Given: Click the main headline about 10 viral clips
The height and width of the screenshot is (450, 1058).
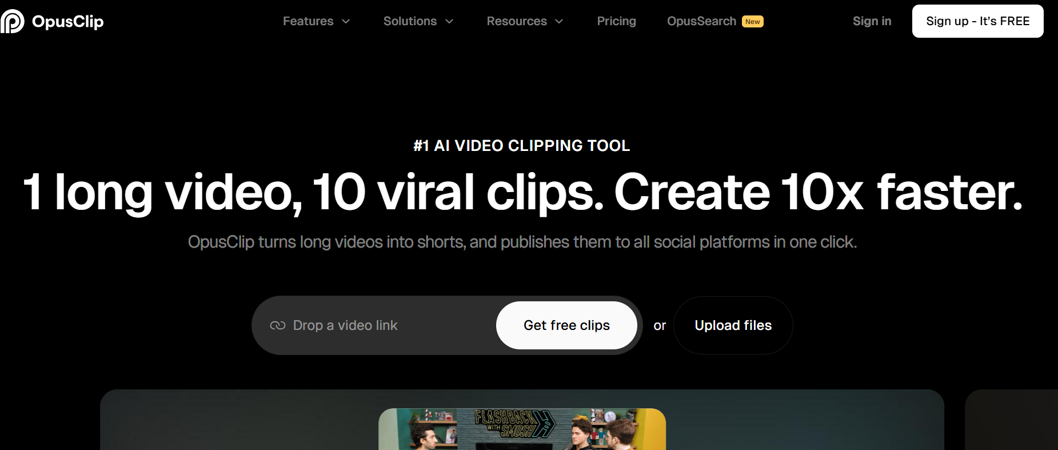Looking at the screenshot, I should pyautogui.click(x=522, y=192).
